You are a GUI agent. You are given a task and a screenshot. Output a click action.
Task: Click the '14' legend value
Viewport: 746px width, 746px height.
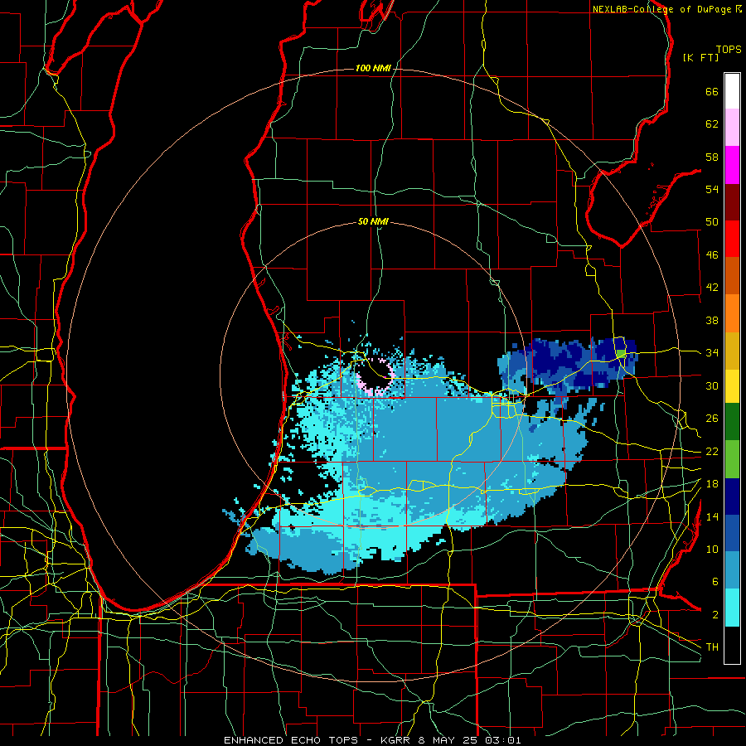click(712, 516)
